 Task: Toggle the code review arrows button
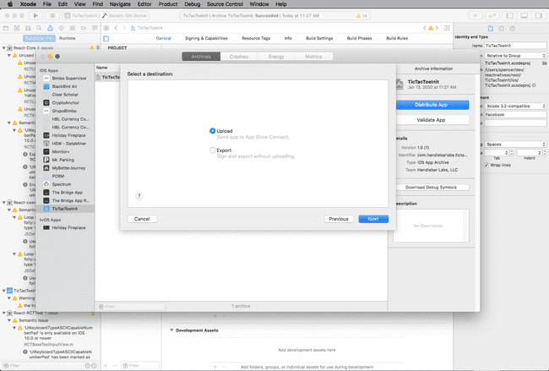point(492,15)
